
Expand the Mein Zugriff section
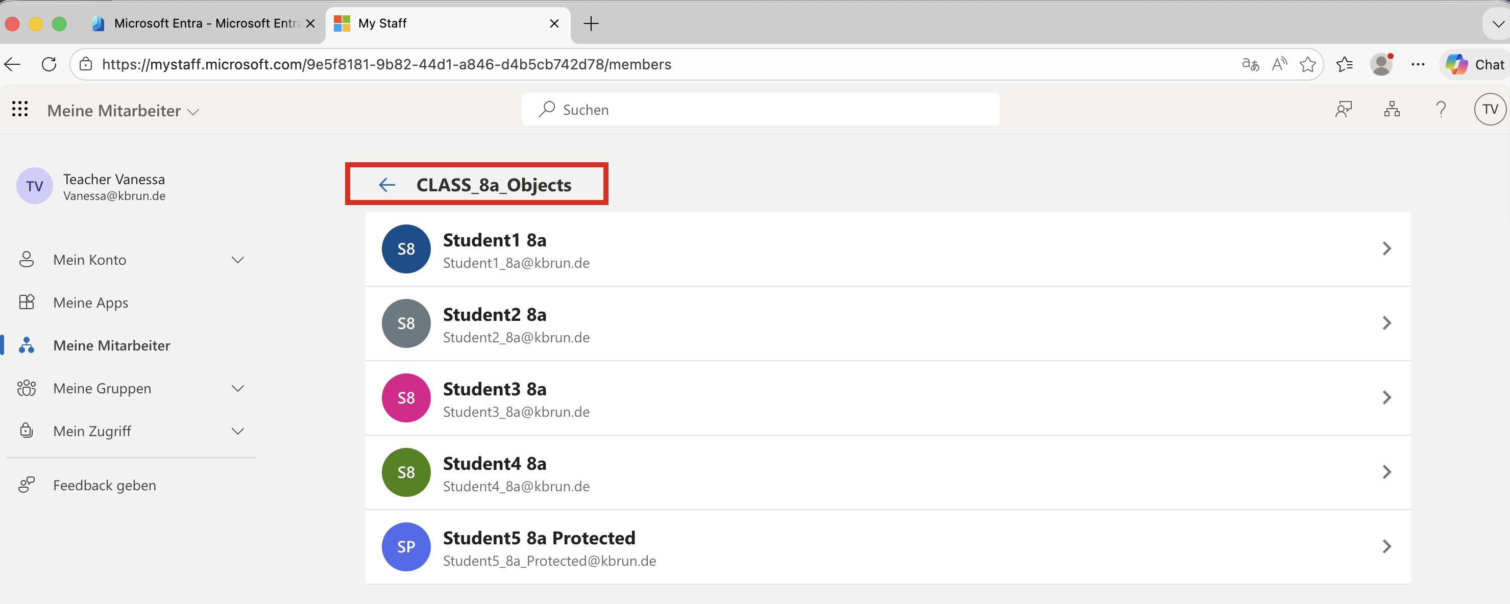coord(237,431)
